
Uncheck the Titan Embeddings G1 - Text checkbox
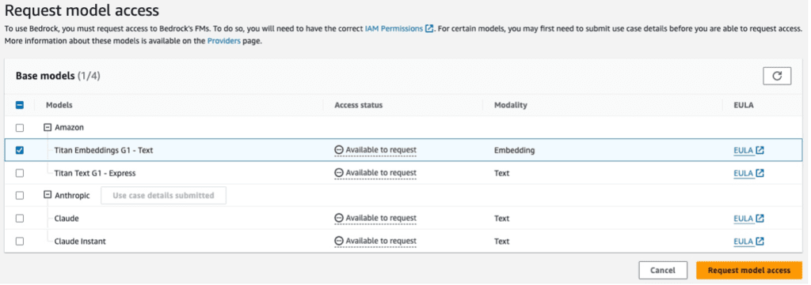(20, 151)
